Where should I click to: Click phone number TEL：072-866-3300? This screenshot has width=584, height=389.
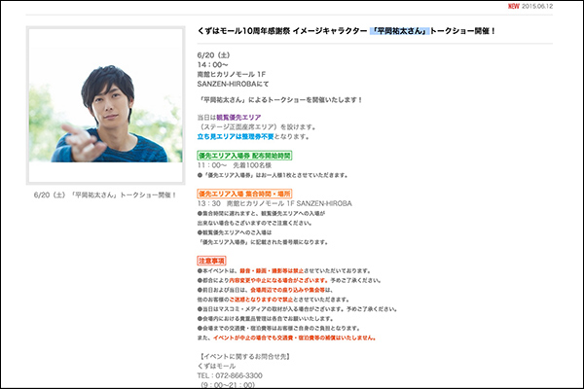click(230, 375)
